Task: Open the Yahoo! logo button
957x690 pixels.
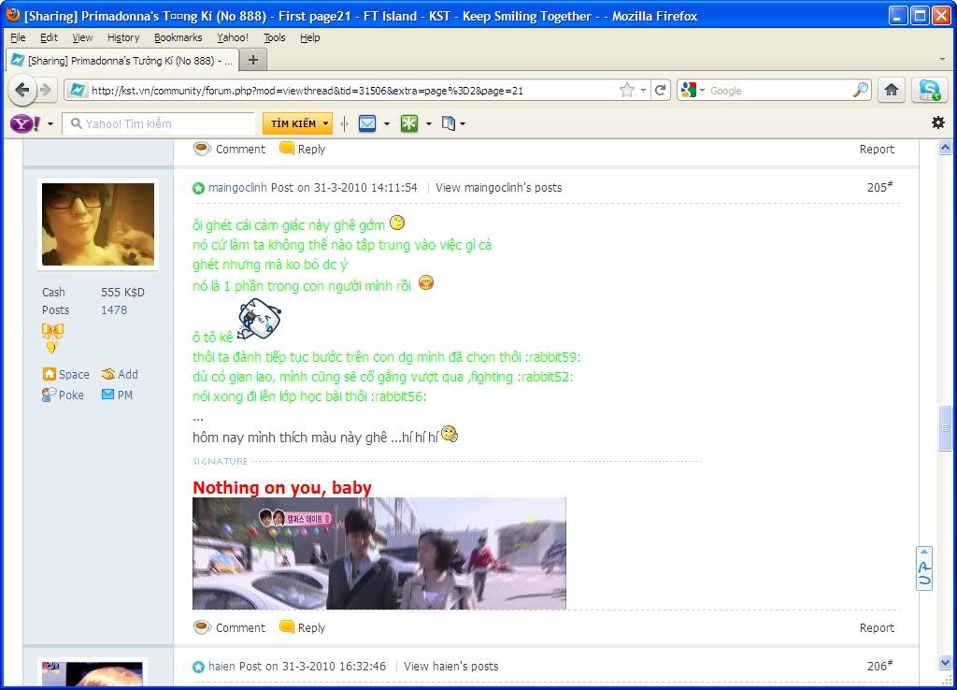Action: pos(25,124)
